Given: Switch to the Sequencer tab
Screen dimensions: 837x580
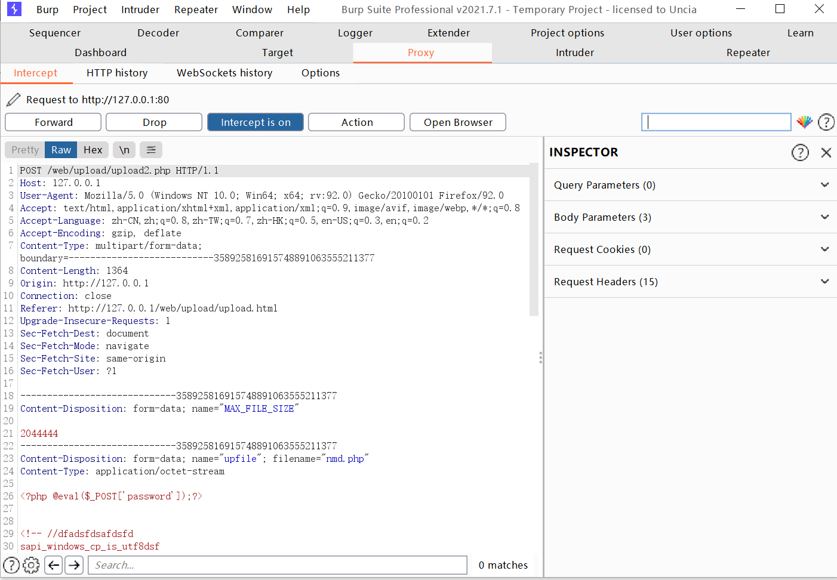Looking at the screenshot, I should click(x=55, y=33).
